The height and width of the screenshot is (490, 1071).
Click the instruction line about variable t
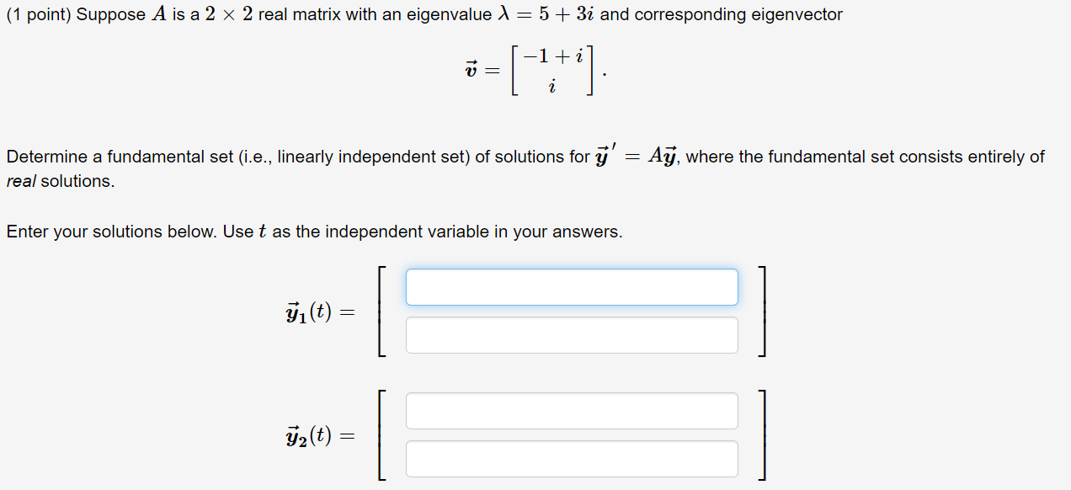[313, 231]
